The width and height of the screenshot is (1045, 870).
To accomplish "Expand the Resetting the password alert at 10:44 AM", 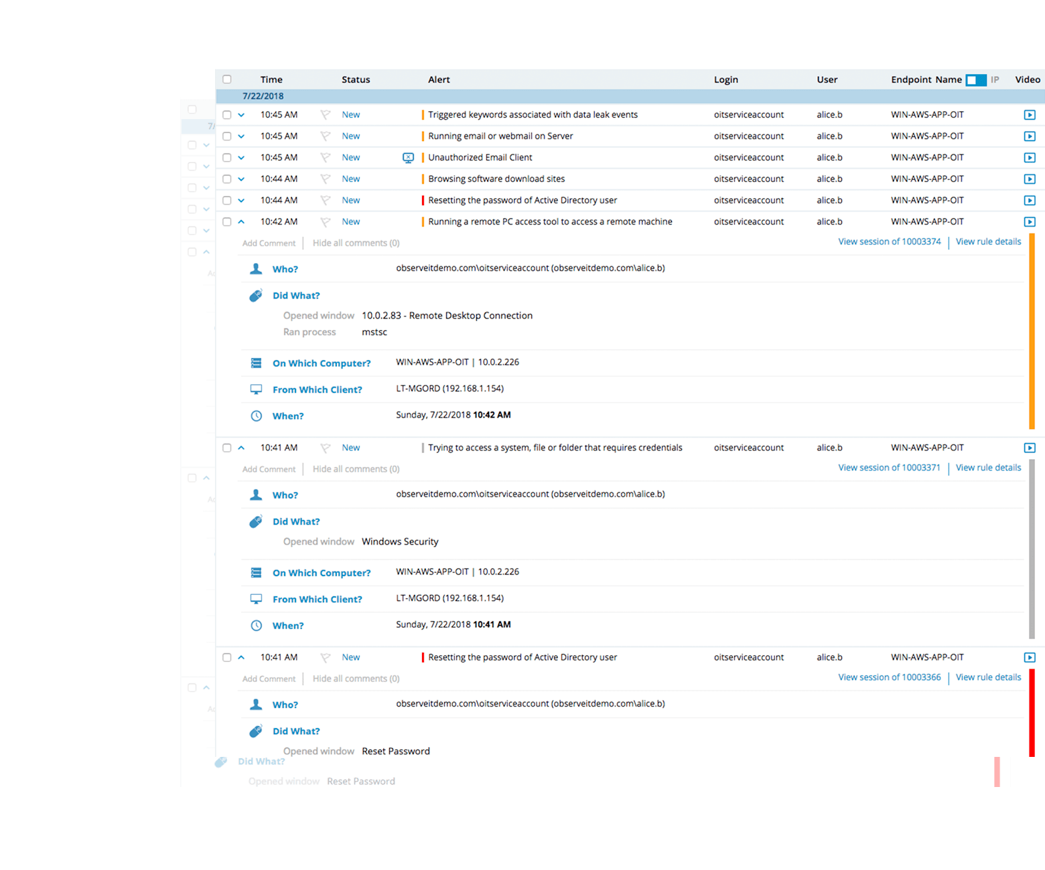I will 241,200.
